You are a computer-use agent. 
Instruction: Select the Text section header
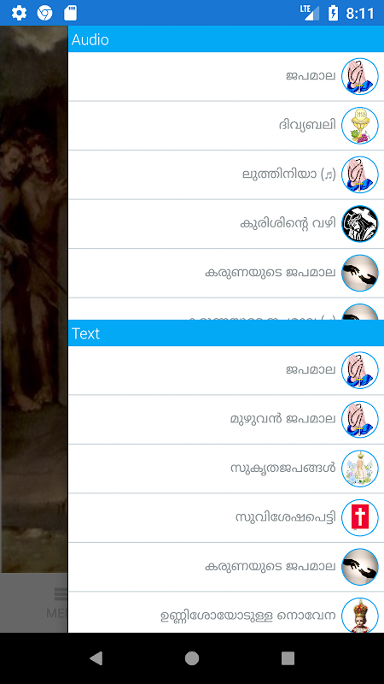(x=226, y=333)
